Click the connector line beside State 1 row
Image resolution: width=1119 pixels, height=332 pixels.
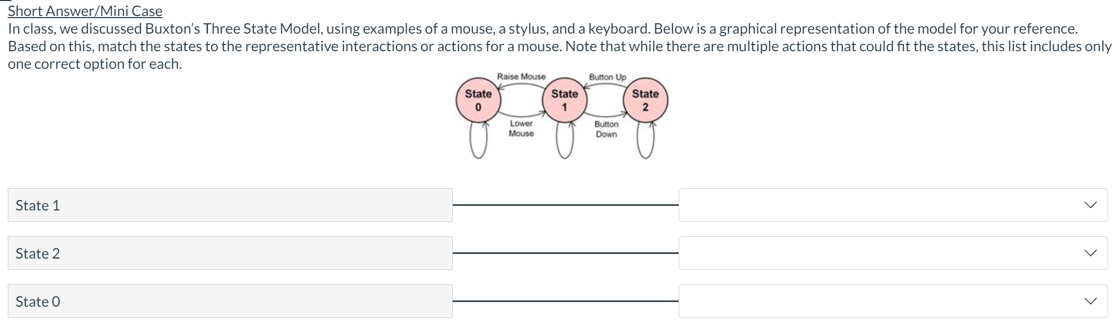coord(565,205)
